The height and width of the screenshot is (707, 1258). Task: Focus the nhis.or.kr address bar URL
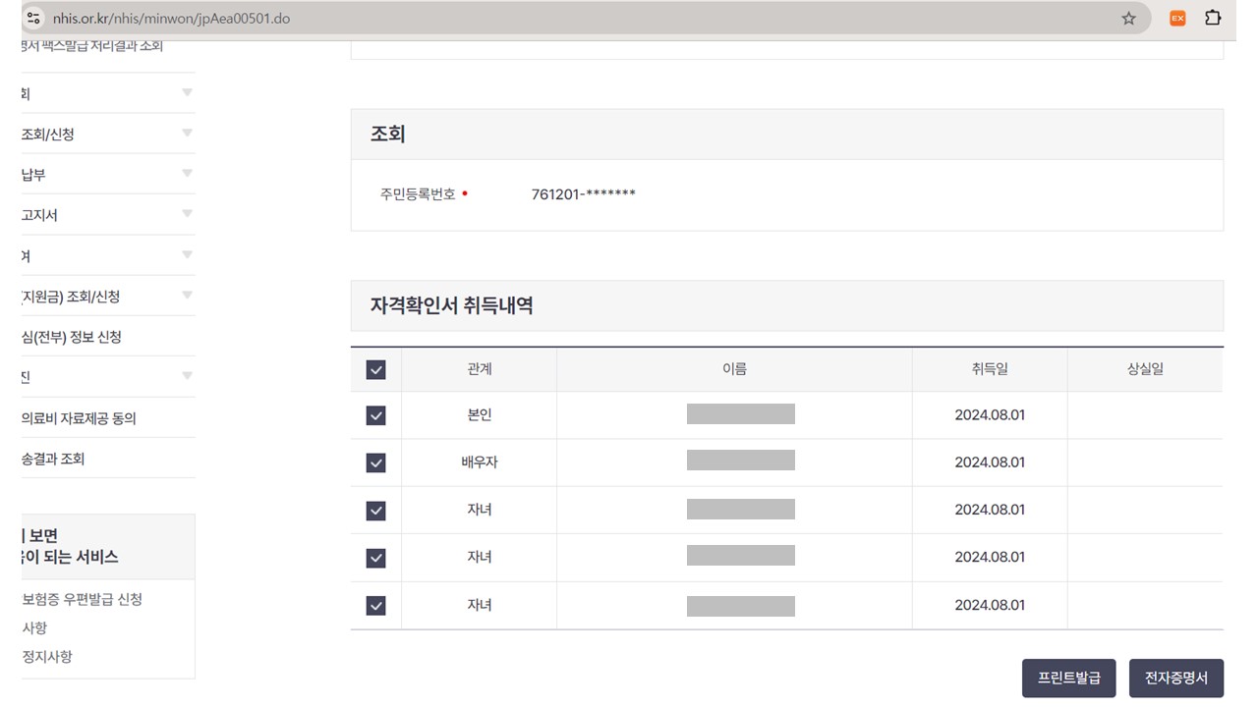point(171,18)
